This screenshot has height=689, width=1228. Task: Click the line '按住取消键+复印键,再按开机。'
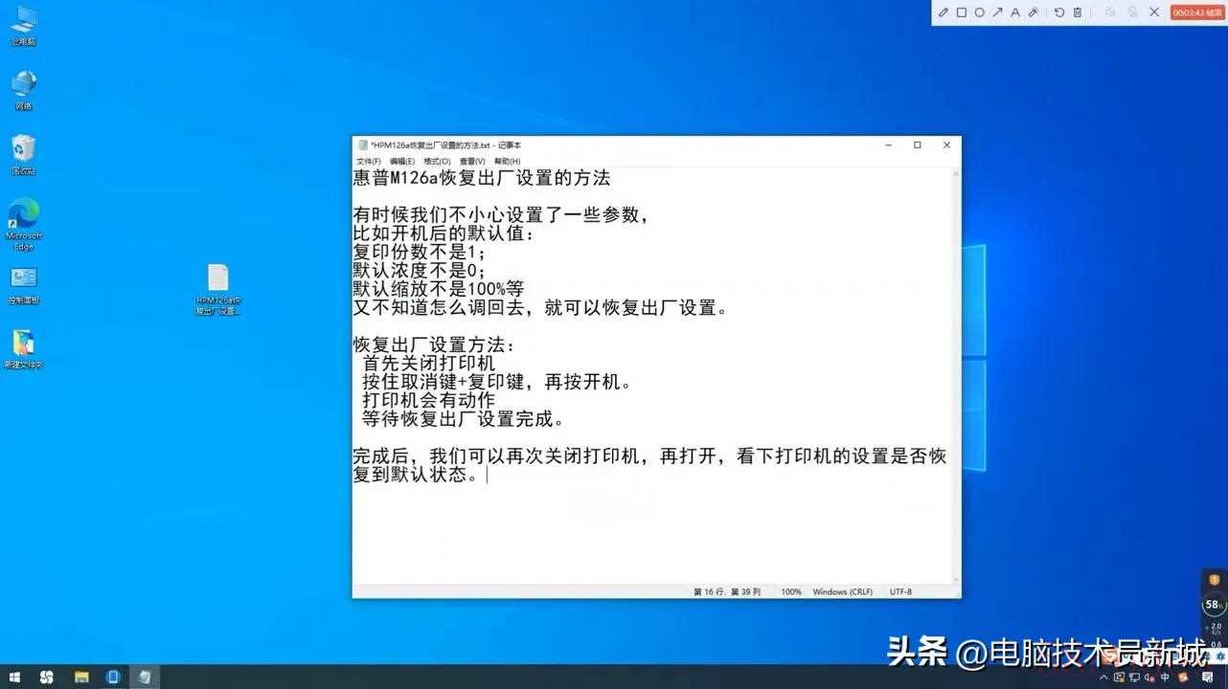point(497,382)
